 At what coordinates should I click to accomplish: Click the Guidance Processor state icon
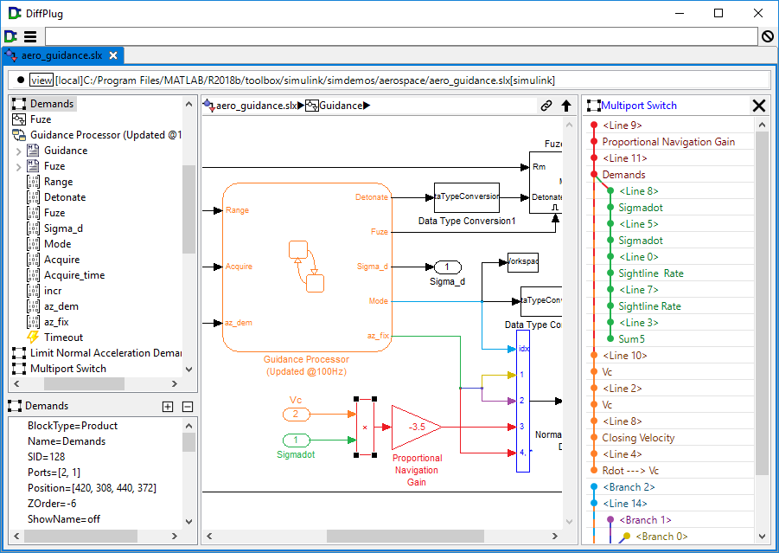[307, 267]
